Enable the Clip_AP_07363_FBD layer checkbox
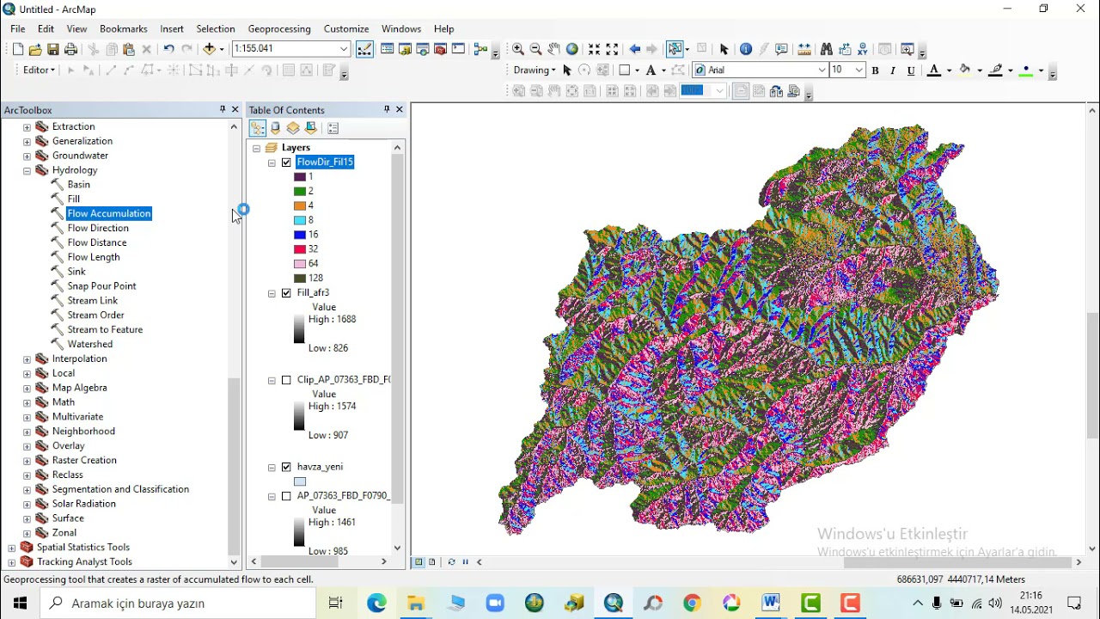 click(286, 380)
